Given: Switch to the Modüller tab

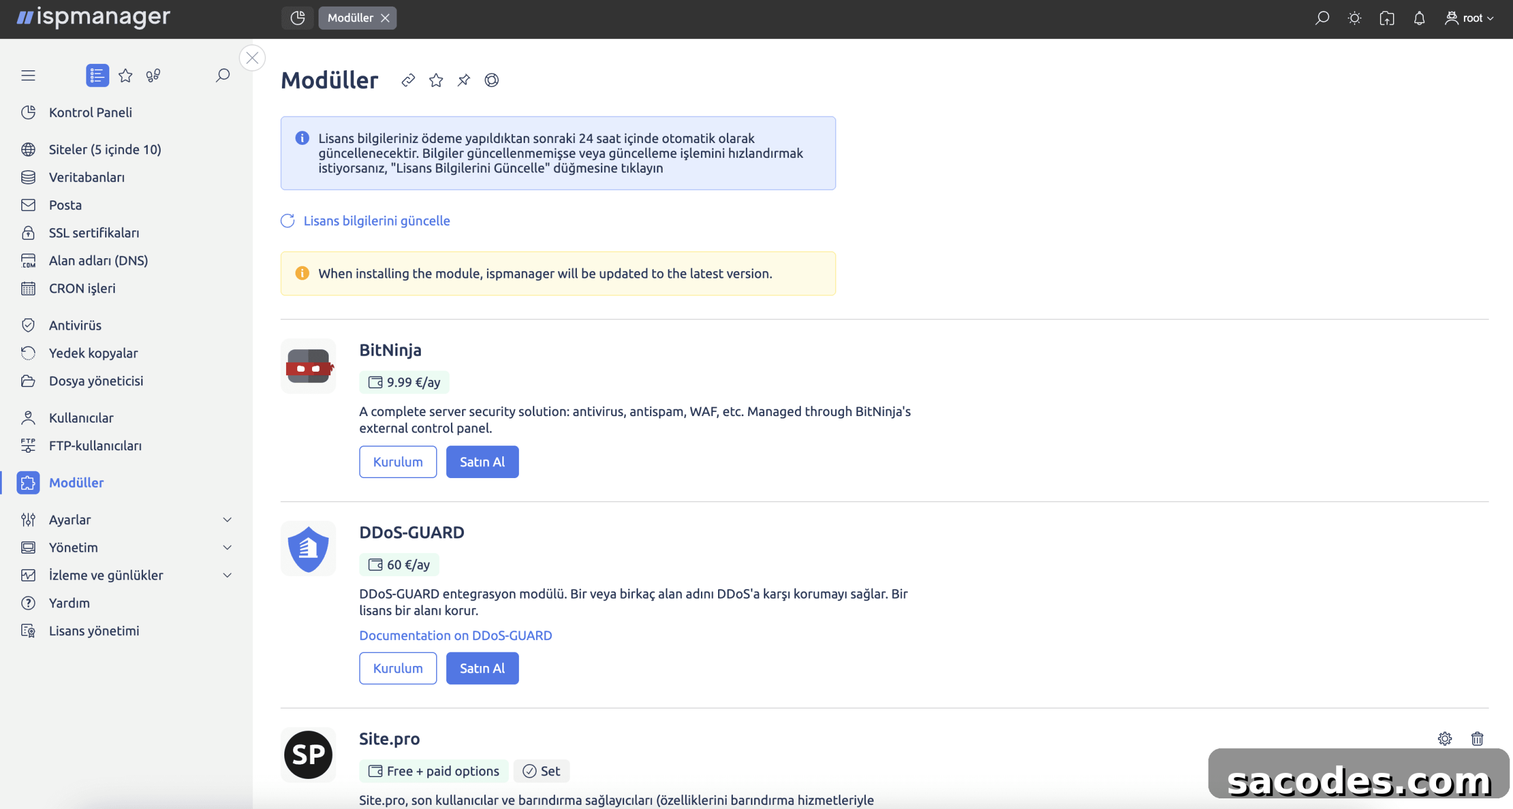Looking at the screenshot, I should click(x=350, y=18).
